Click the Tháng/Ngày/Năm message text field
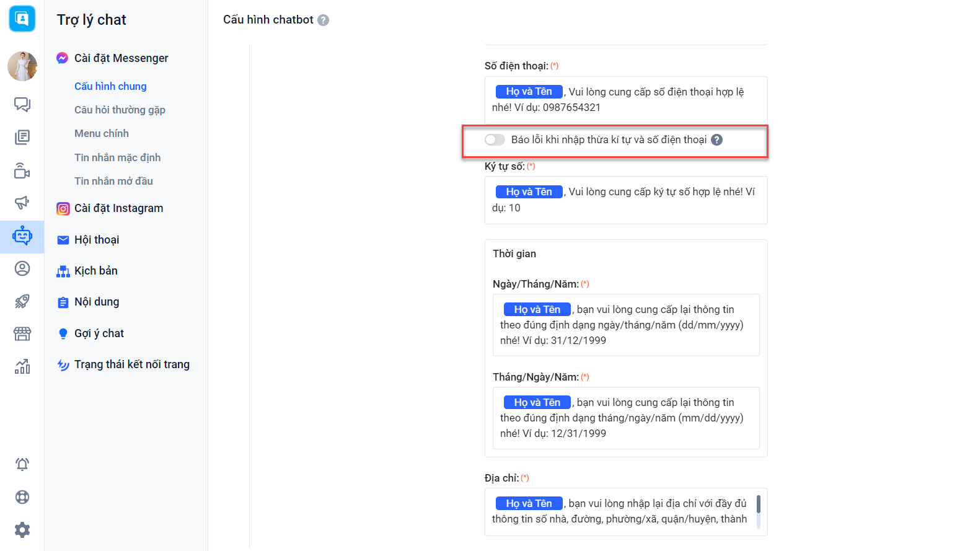 (626, 418)
